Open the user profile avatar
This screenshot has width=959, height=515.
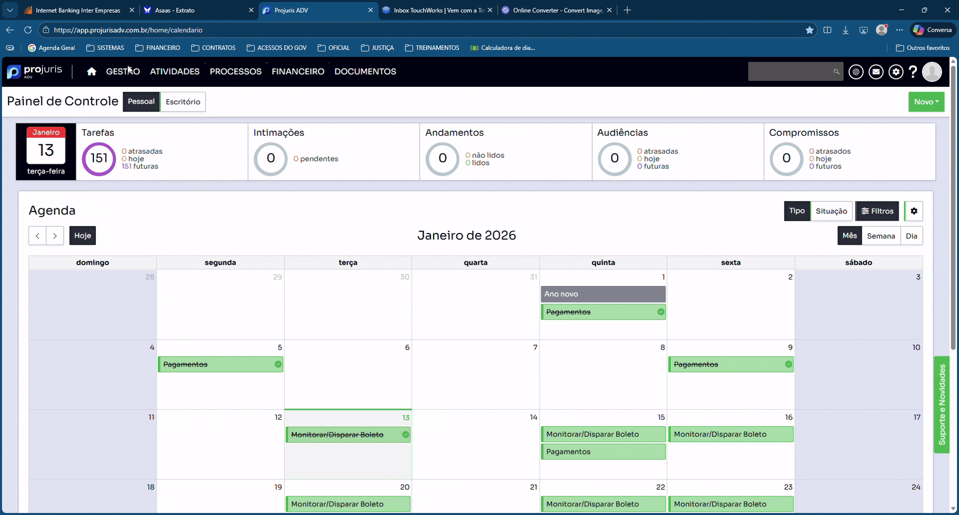pos(932,72)
